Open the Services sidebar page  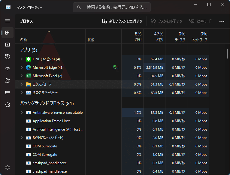pyautogui.click(x=8, y=105)
